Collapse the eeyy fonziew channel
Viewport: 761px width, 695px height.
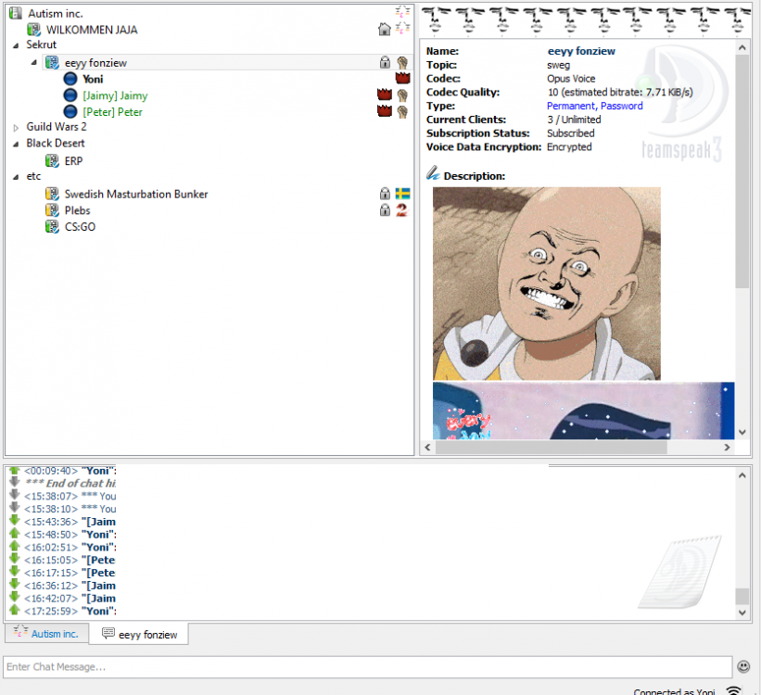tap(33, 62)
